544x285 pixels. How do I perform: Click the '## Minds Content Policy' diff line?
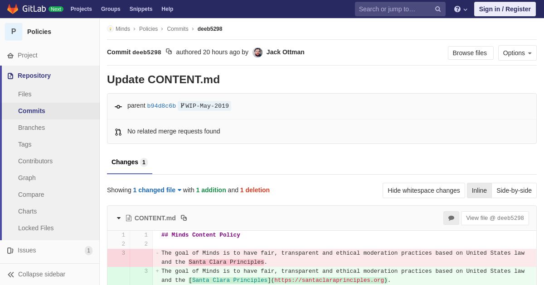pyautogui.click(x=201, y=235)
